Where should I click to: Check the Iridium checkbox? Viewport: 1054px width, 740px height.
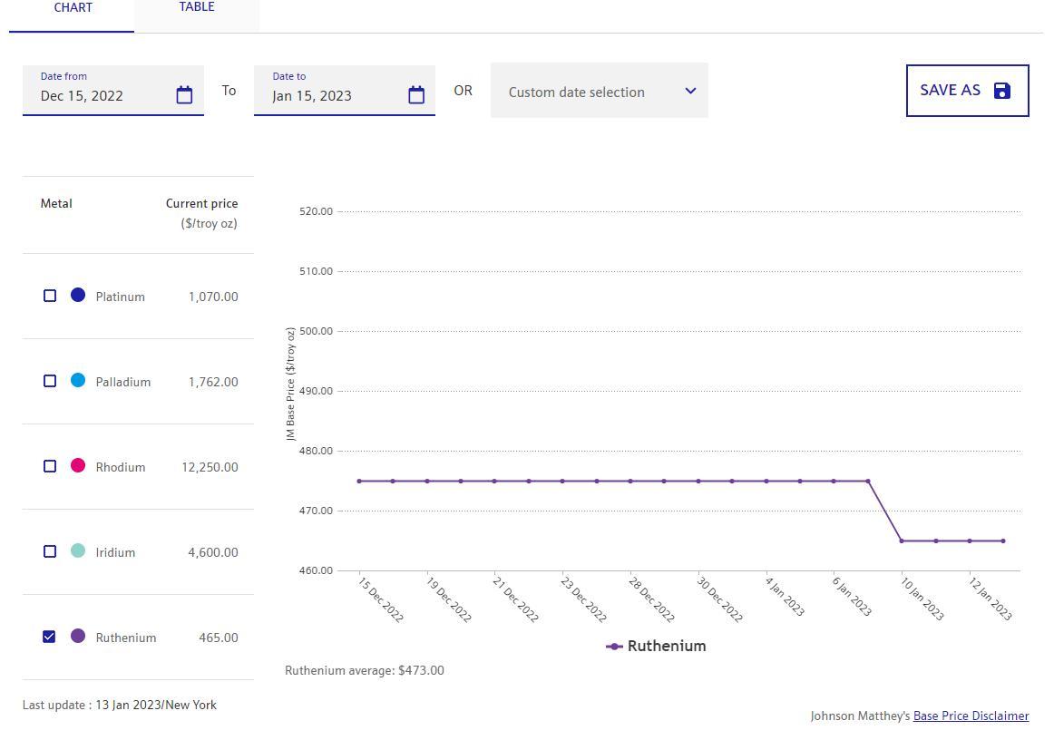(x=50, y=551)
